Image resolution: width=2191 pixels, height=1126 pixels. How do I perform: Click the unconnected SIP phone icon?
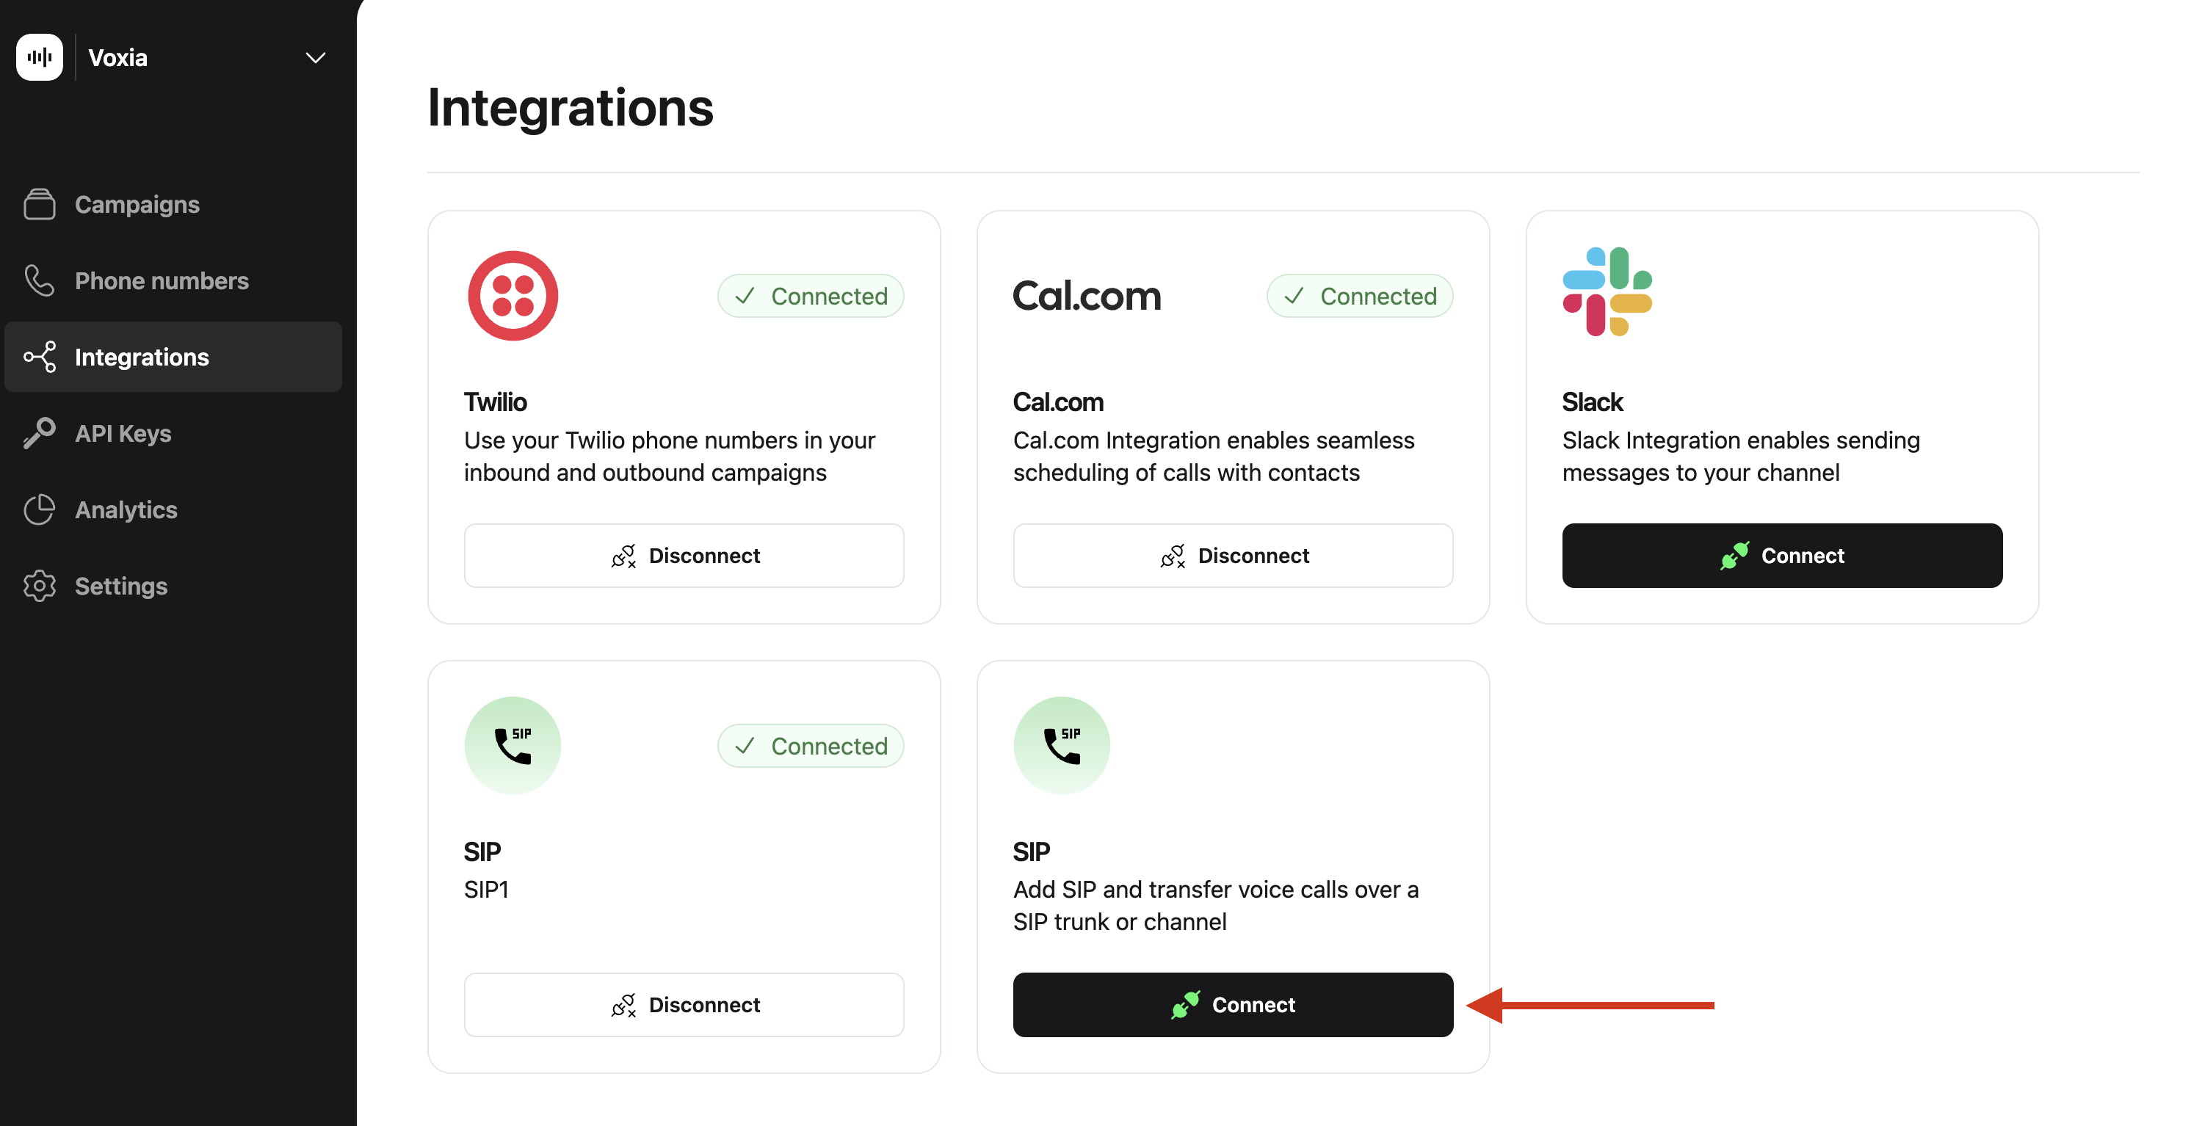pos(1062,745)
